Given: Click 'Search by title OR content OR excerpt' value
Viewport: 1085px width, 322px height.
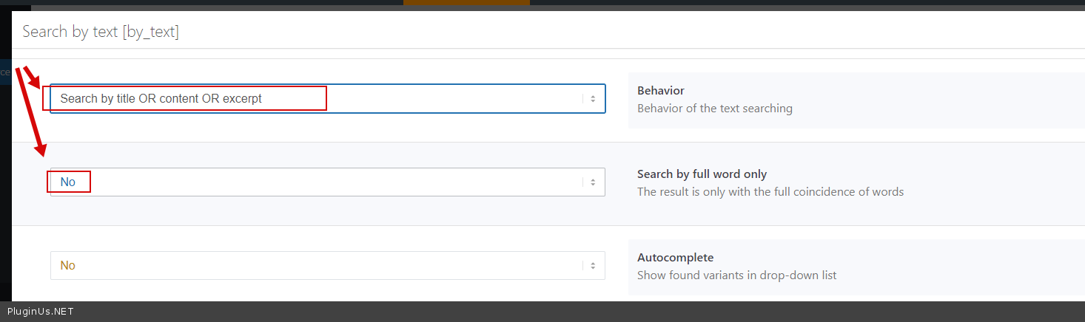Looking at the screenshot, I should (161, 99).
